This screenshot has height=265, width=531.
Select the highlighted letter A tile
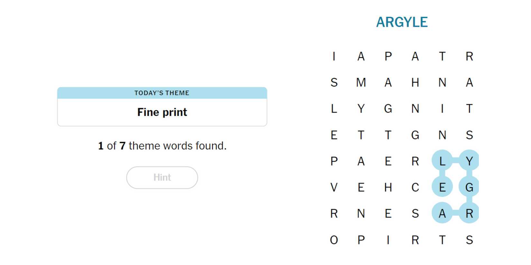[x=442, y=214]
